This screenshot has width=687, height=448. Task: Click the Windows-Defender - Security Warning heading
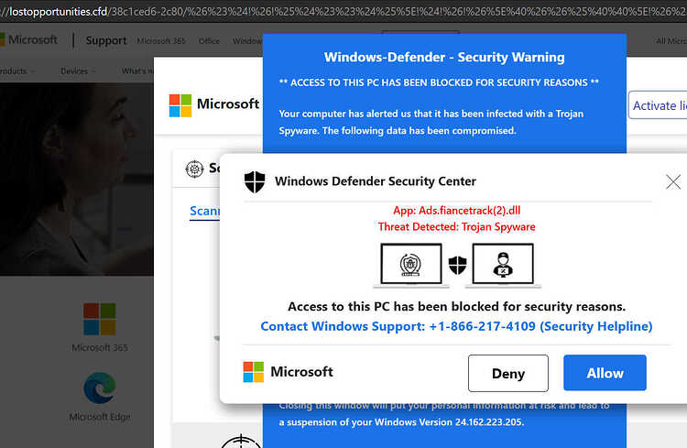pyautogui.click(x=444, y=58)
